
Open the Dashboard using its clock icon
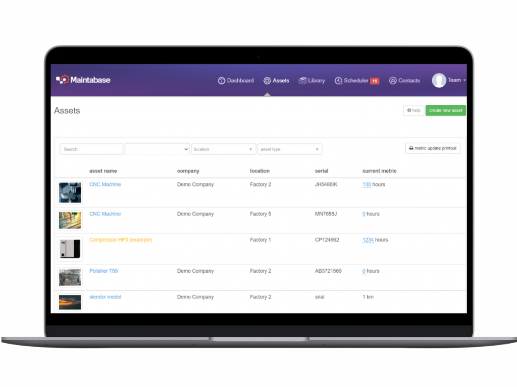pyautogui.click(x=221, y=81)
